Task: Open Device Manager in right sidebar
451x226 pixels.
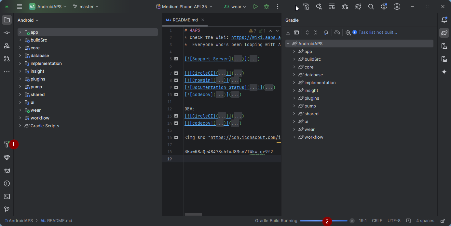Action: tap(444, 46)
